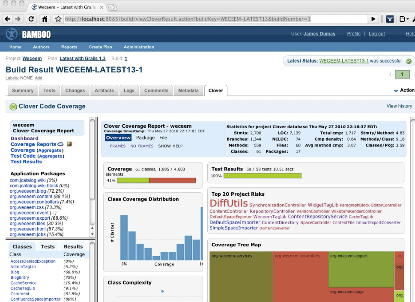
Task: Switch to the Artifacts tab
Action: (x=104, y=90)
